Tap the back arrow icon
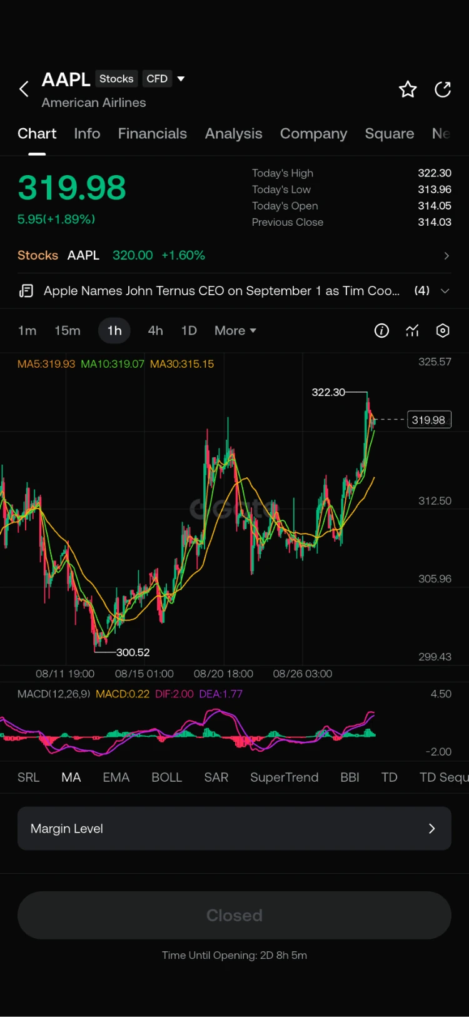469x1017 pixels. point(24,89)
